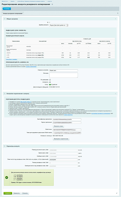Image resolution: width=121 pixels, height=197 pixels.
Task: Focus the Описание text area
Action: pos(64,75)
